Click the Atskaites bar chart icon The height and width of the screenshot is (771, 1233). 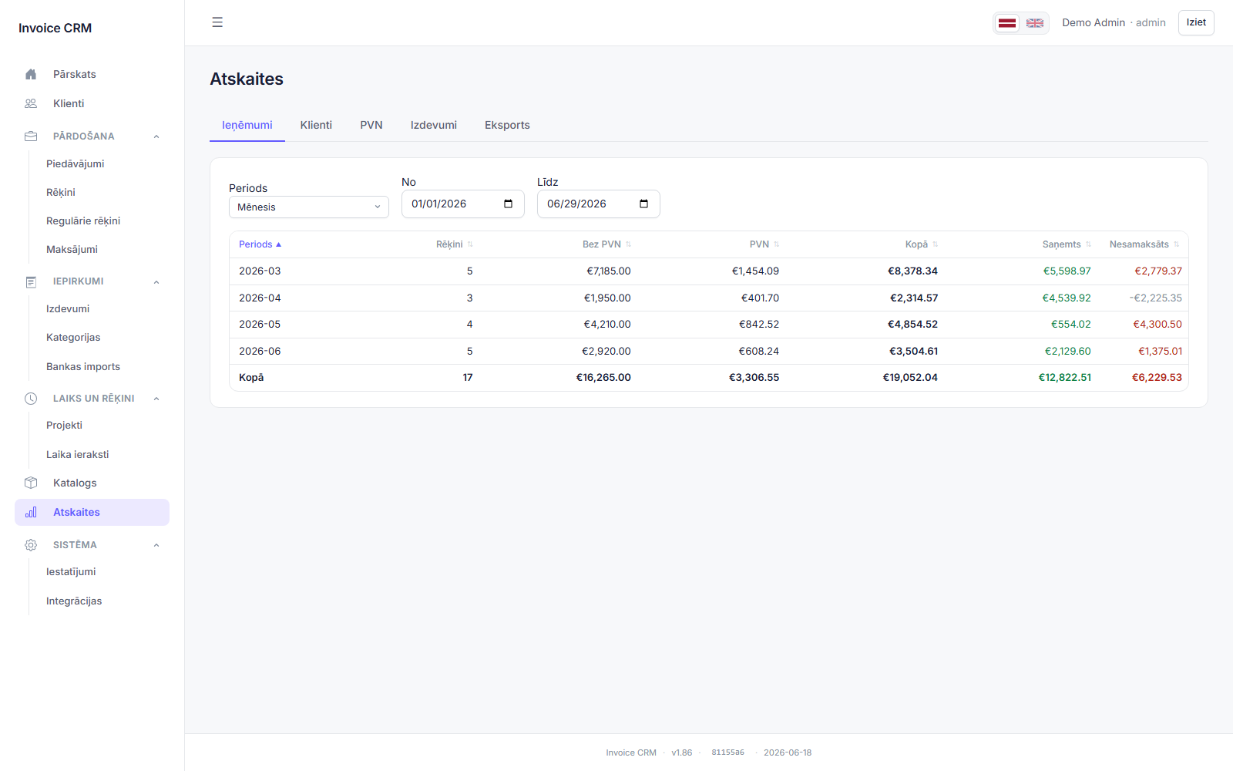31,512
